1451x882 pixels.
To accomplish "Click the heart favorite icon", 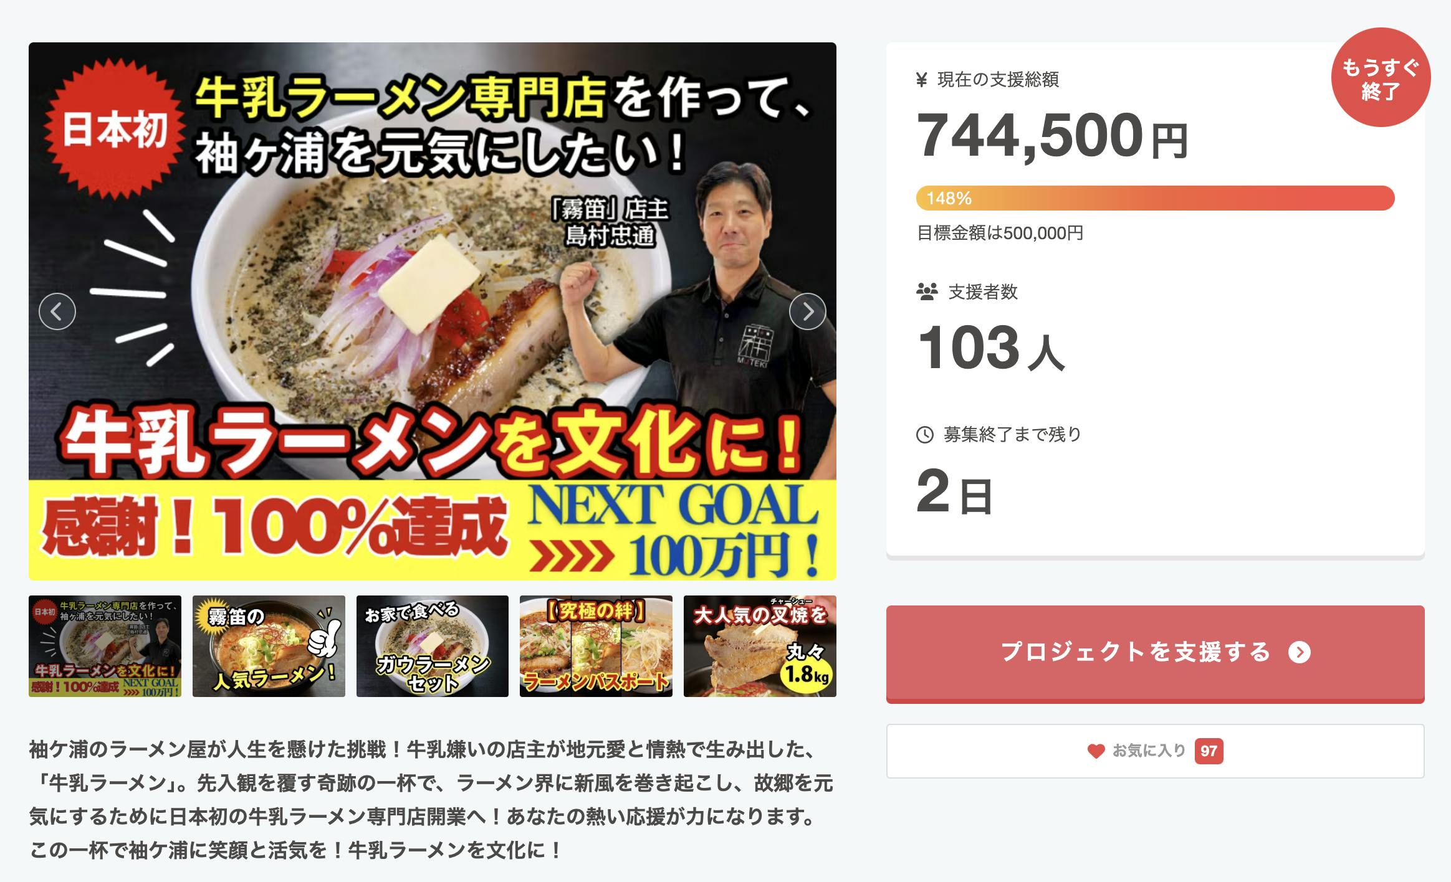I will tap(1096, 751).
